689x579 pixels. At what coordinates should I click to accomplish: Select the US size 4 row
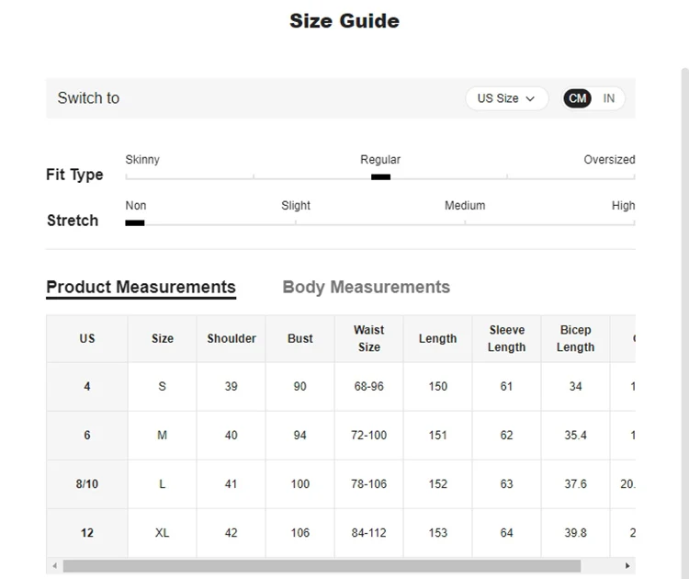pyautogui.click(x=87, y=387)
